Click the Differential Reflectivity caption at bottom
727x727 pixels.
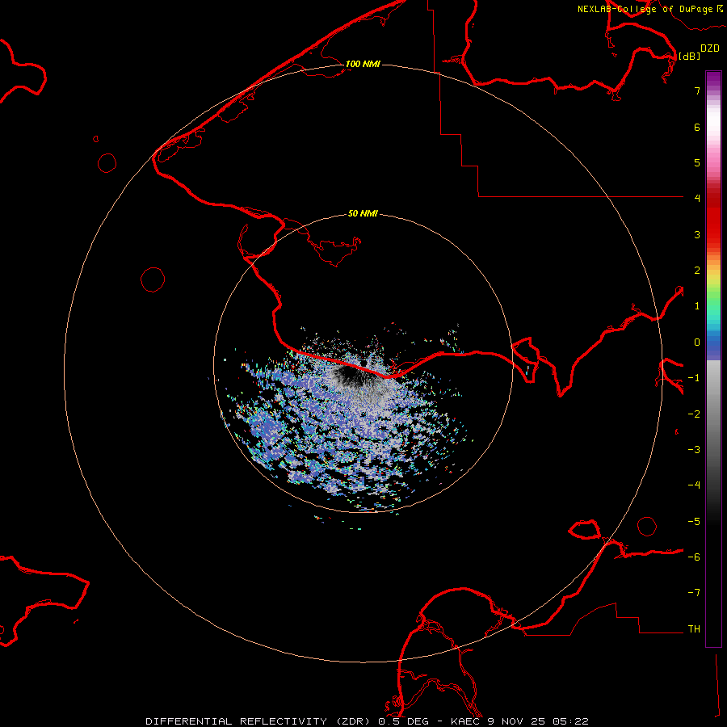367,721
